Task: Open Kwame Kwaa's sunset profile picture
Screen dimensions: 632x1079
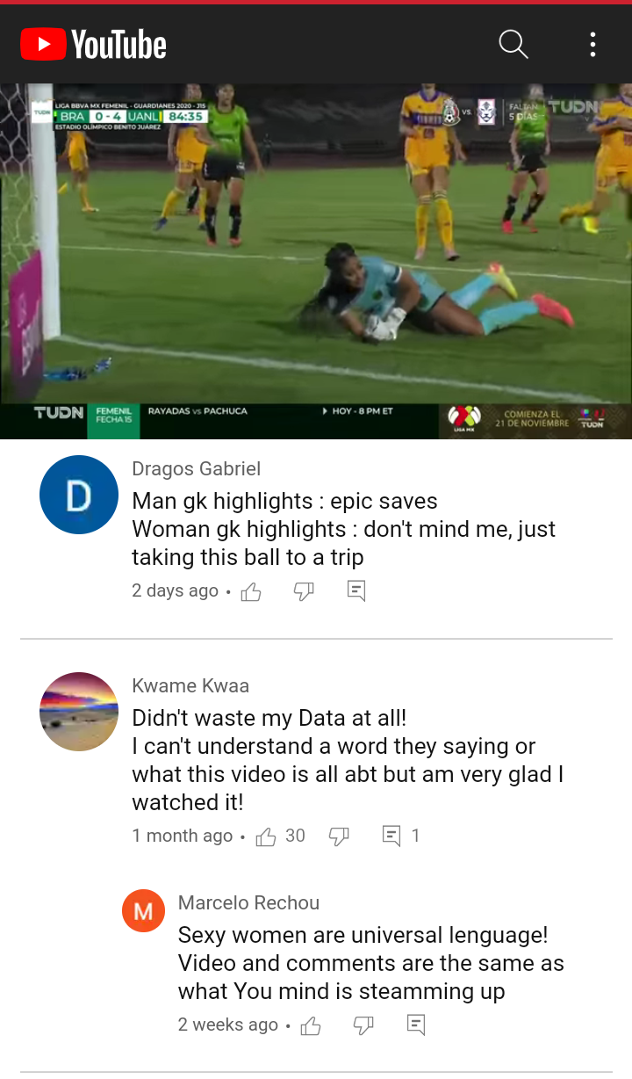Action: (79, 712)
